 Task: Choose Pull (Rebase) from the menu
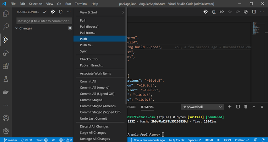pyautogui.click(x=100, y=27)
